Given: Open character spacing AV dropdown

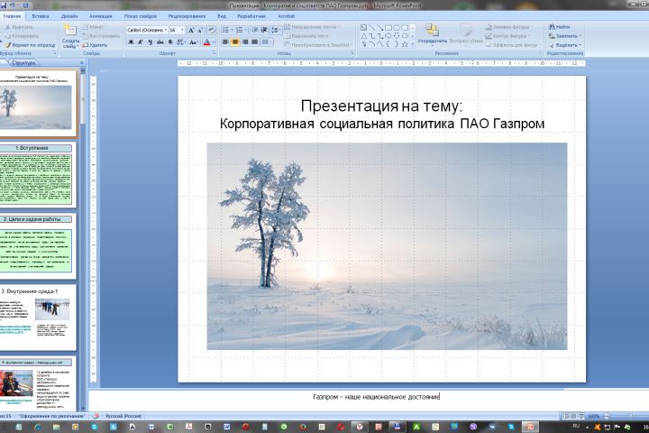Looking at the screenshot, I should 181,42.
